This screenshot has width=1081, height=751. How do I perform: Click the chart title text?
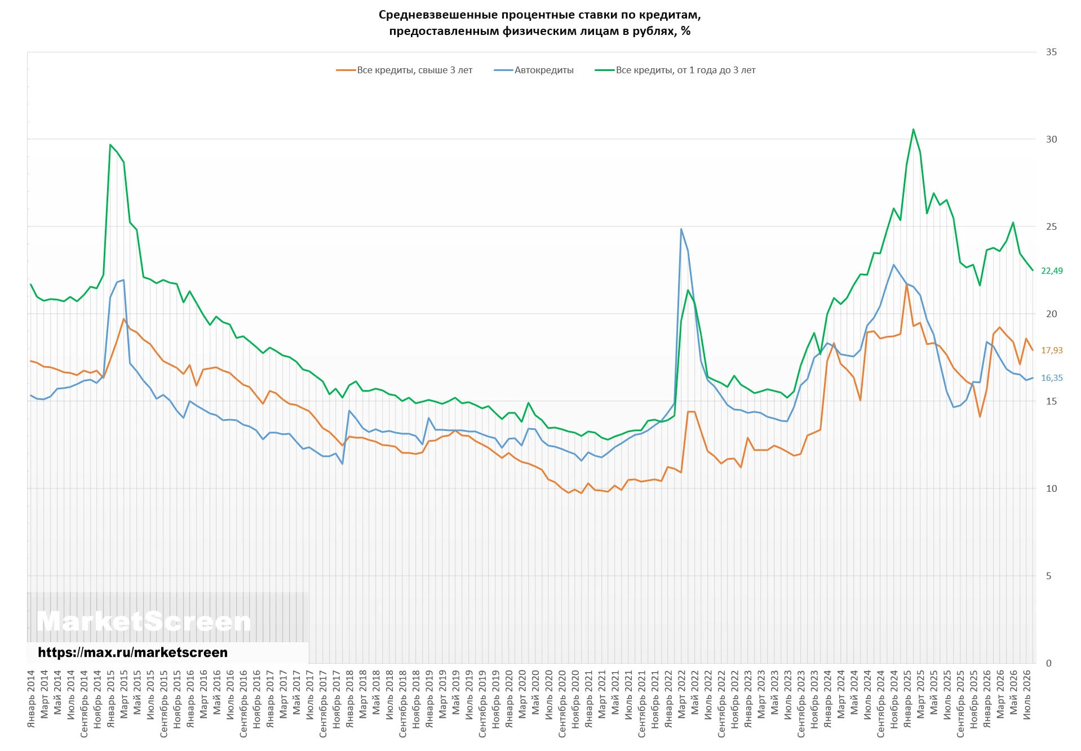click(540, 23)
